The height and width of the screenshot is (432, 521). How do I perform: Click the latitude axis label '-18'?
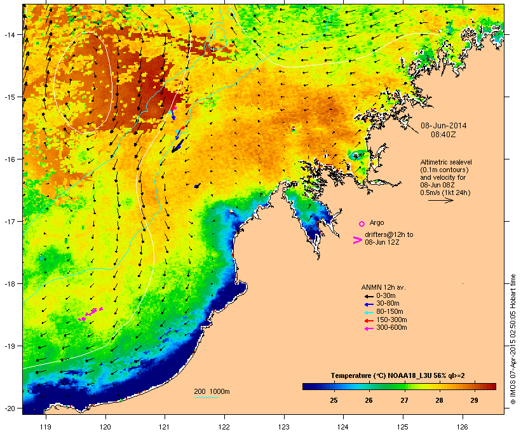tap(9, 284)
